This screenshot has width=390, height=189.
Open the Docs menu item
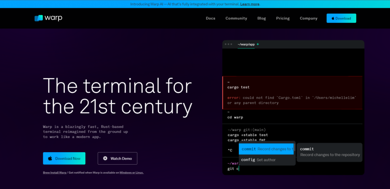211,18
